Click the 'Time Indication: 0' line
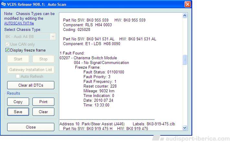Image resolution: width=233 pixels, height=145 pixels. [99, 96]
